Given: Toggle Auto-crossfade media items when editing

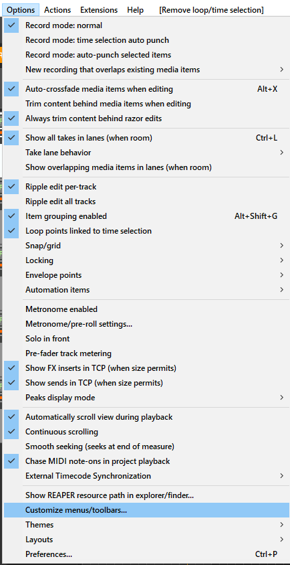Looking at the screenshot, I should click(x=146, y=89).
